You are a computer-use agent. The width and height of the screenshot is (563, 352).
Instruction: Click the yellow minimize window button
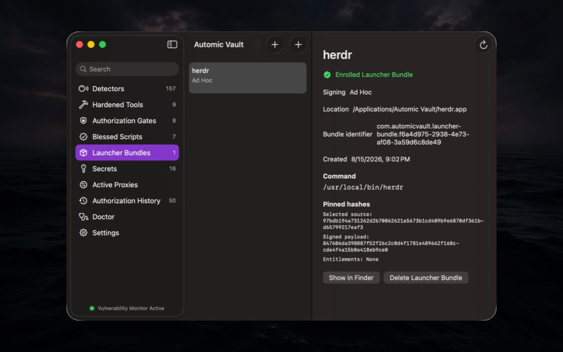coord(91,45)
